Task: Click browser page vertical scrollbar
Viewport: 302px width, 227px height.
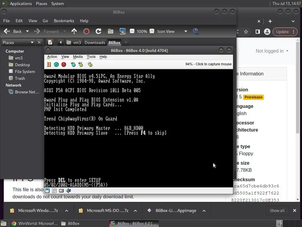Action: (x=298, y=87)
